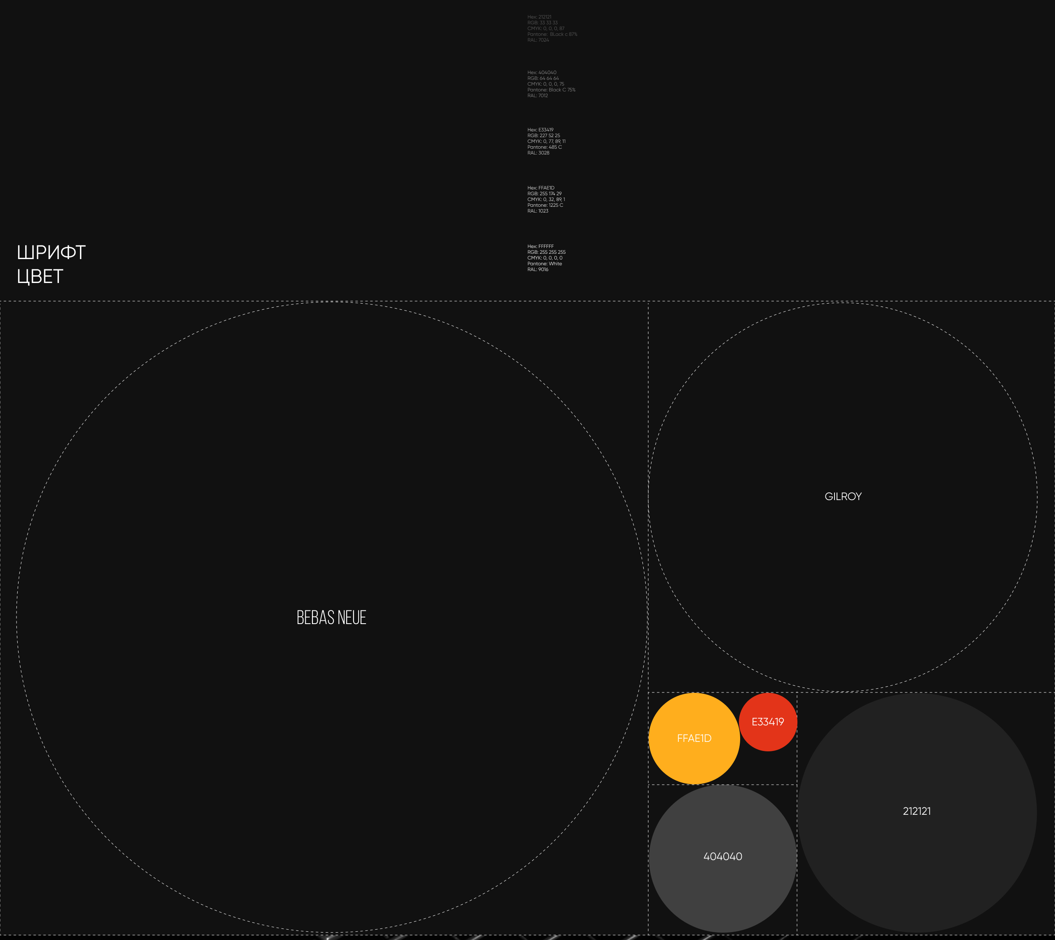Click the 'RAL: 7024' text line
This screenshot has width=1055, height=940.
(538, 40)
